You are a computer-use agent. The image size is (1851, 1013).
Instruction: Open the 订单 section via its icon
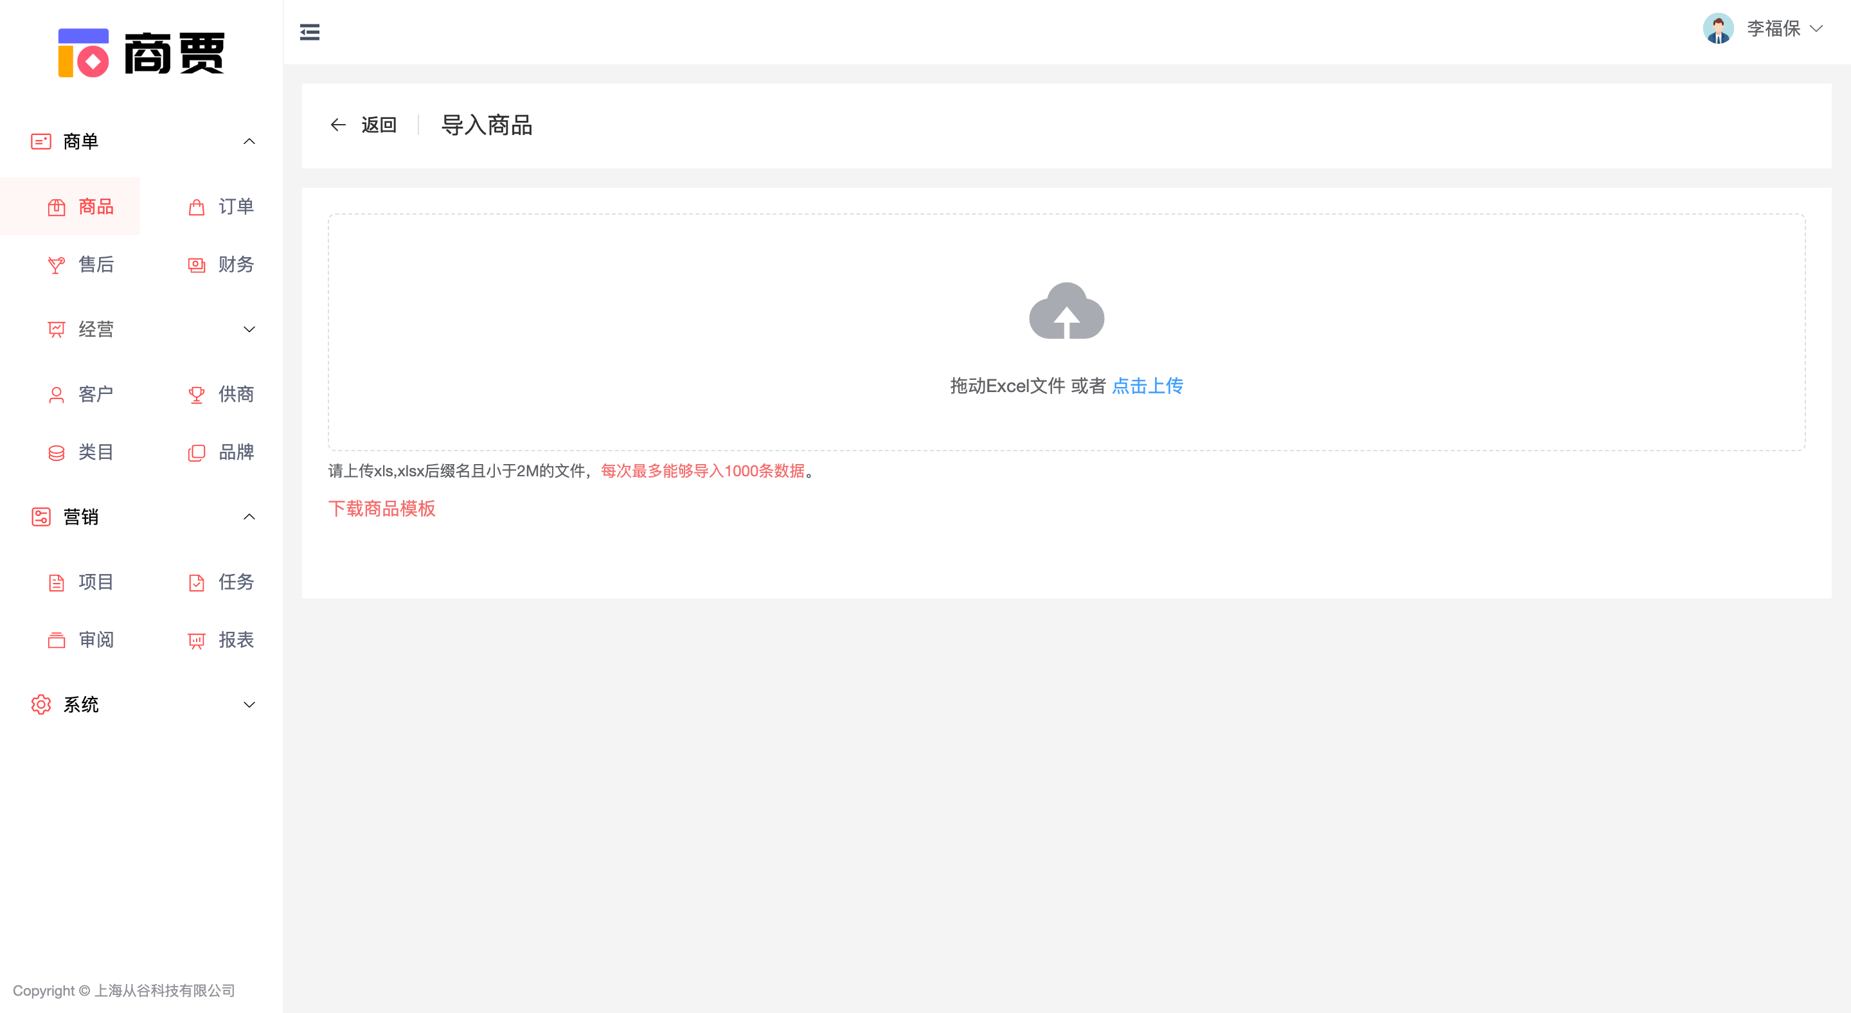(196, 206)
